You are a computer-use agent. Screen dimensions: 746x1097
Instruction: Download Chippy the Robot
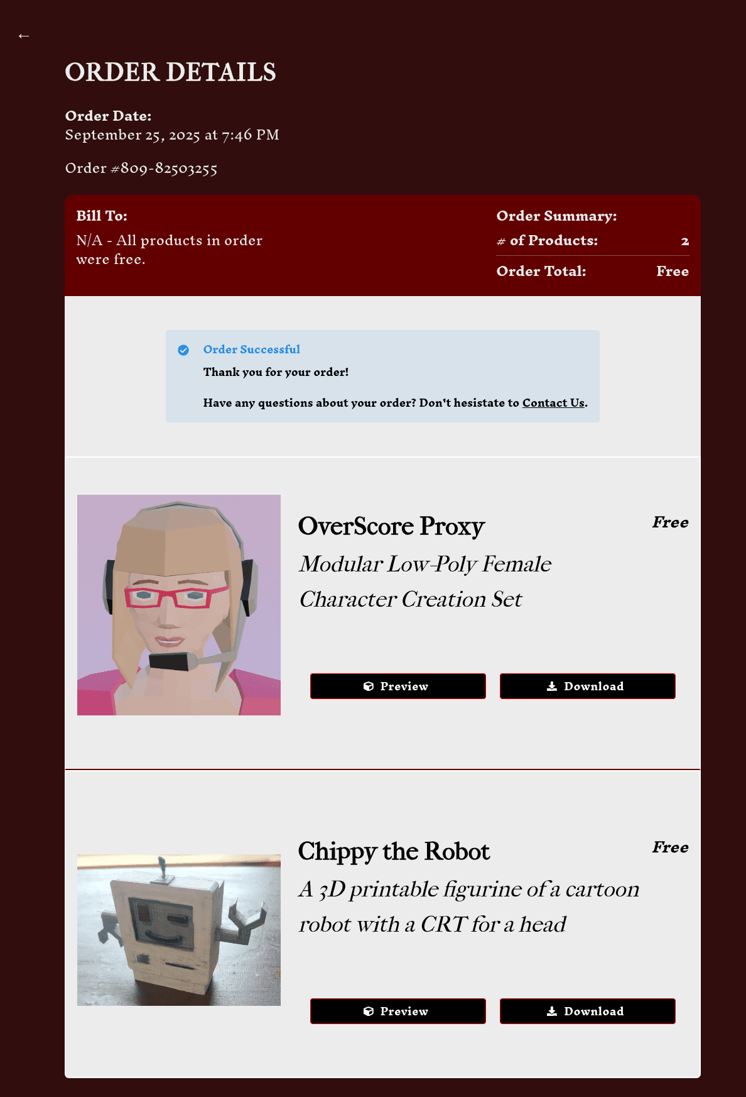[x=588, y=1012]
